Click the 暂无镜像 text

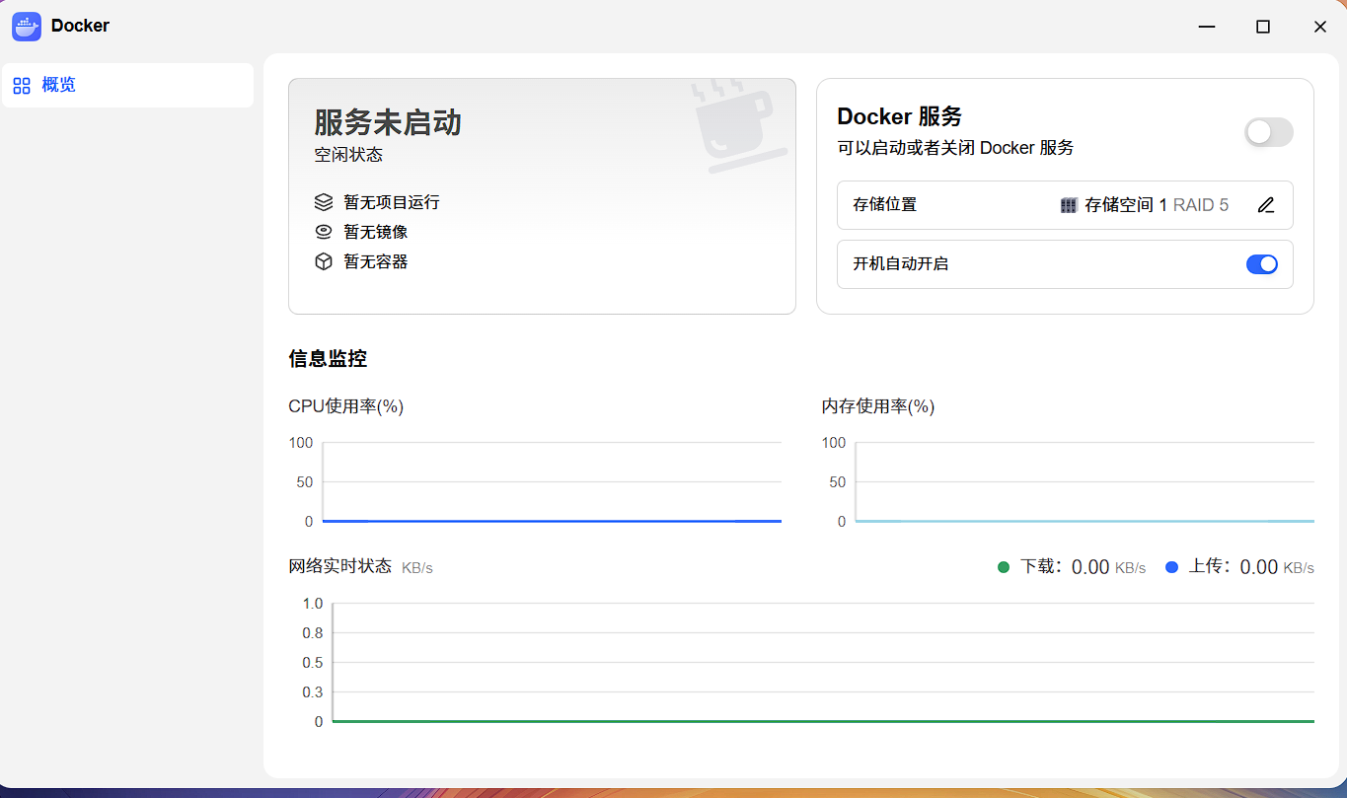[x=376, y=232]
